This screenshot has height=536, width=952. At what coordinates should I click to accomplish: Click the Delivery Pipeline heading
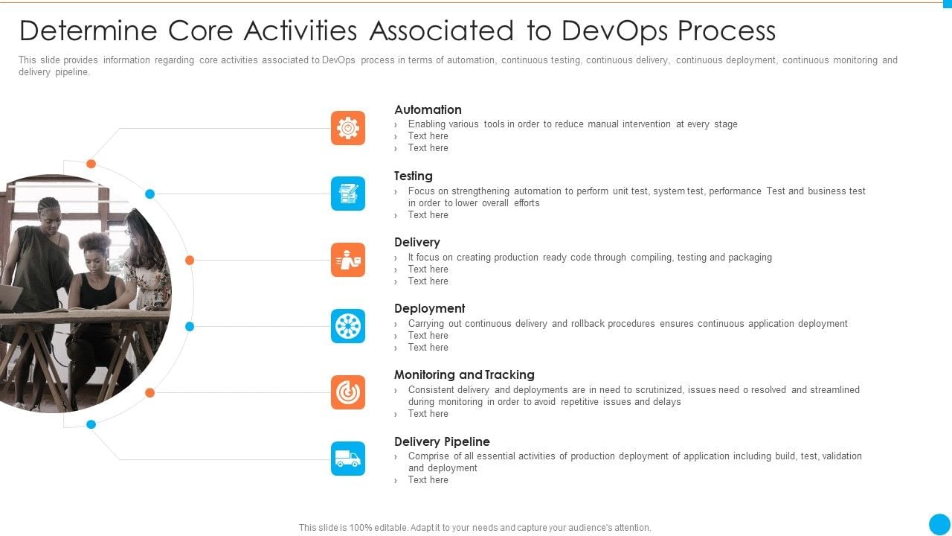[x=442, y=441]
